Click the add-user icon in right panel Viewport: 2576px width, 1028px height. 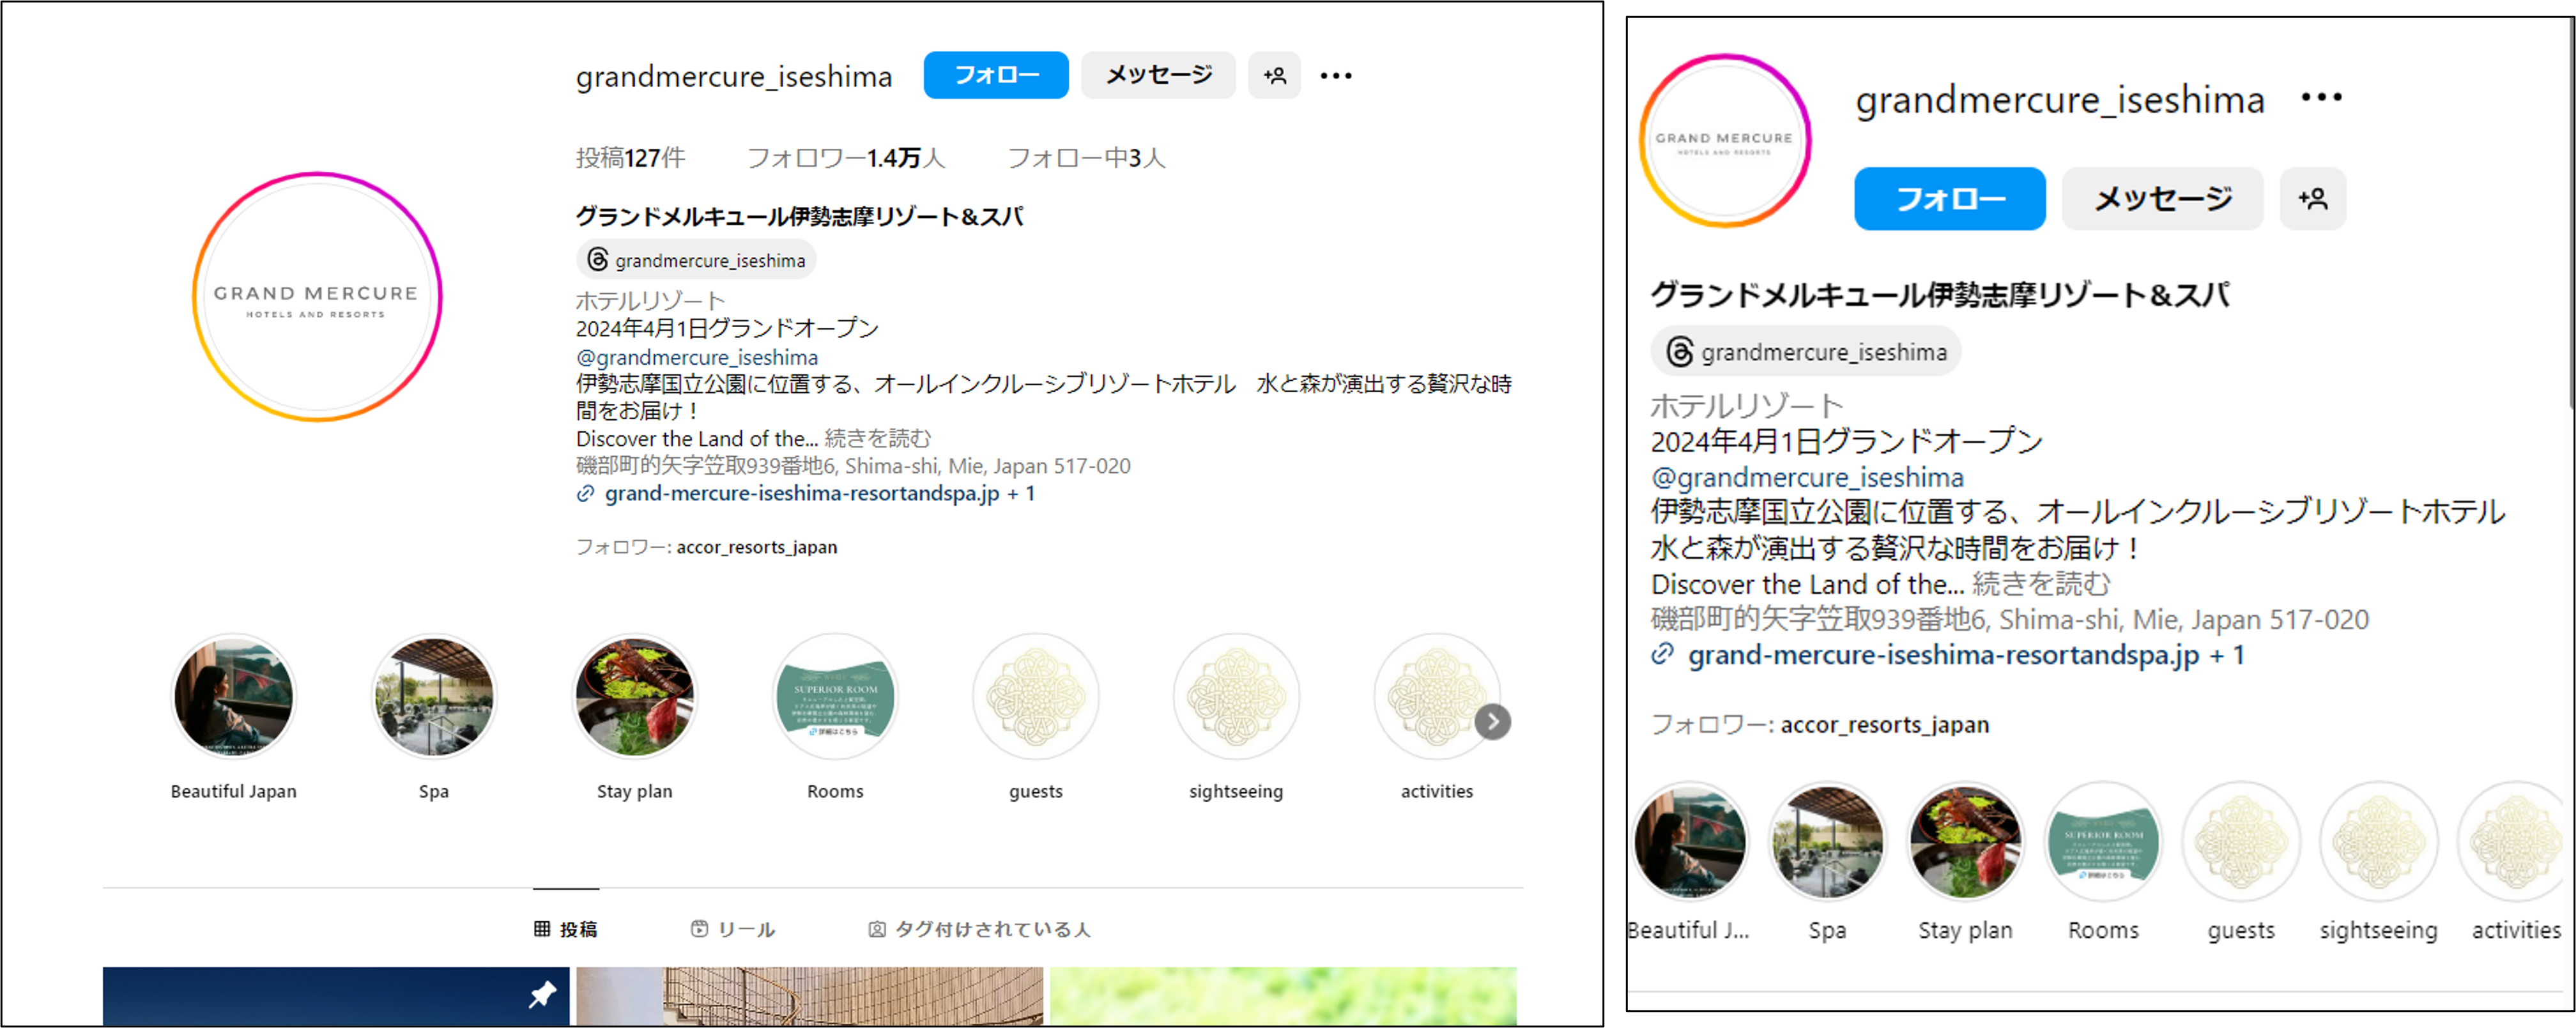click(x=2312, y=198)
